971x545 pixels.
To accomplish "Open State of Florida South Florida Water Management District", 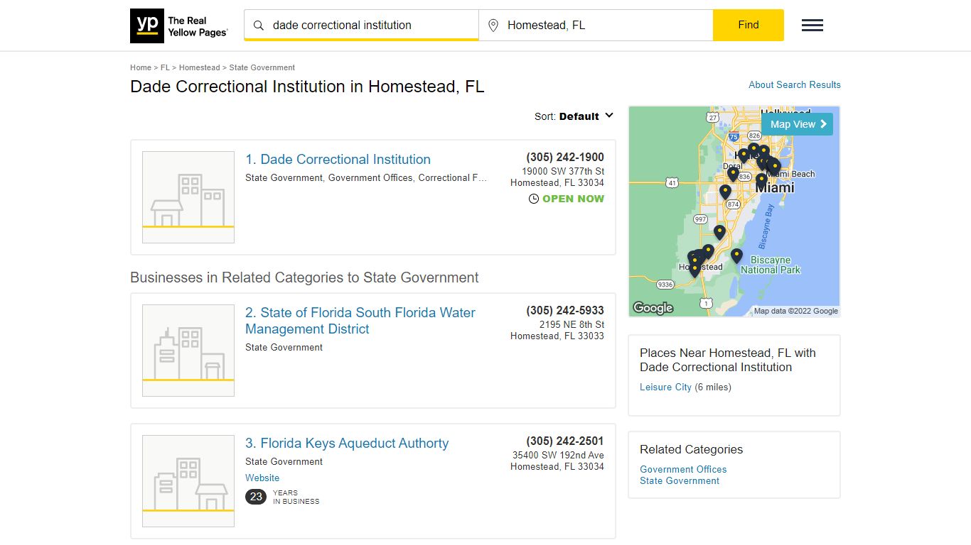I will point(360,321).
